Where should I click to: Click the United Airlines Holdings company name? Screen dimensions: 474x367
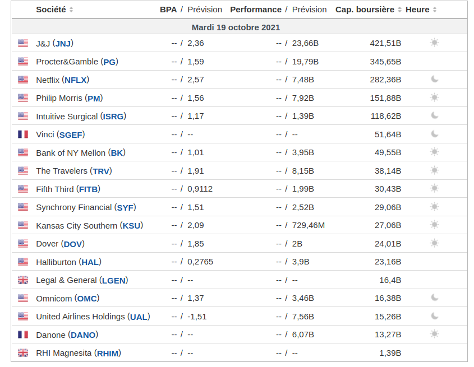80,317
